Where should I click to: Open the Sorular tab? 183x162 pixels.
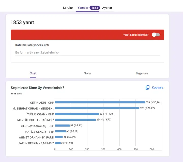click(x=68, y=8)
